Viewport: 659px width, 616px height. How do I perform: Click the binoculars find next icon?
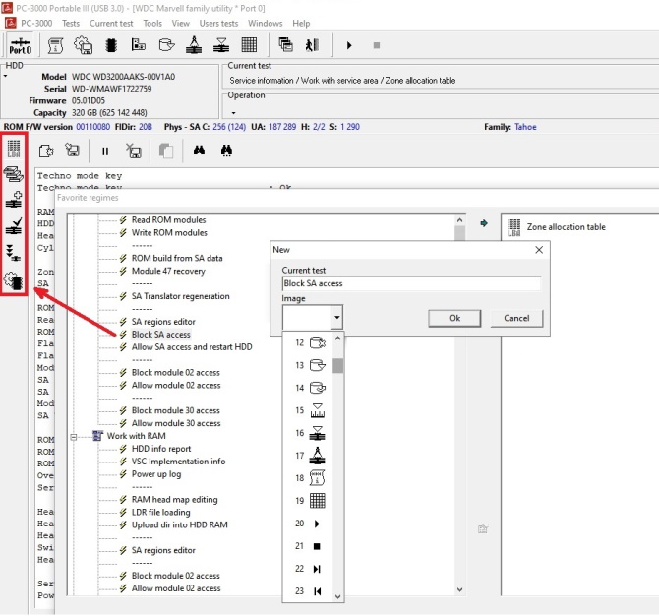click(x=226, y=151)
